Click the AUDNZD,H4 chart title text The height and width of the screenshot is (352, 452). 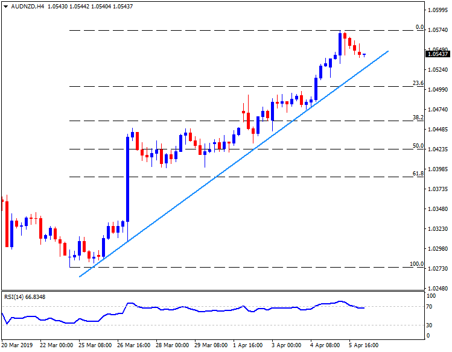25,6
